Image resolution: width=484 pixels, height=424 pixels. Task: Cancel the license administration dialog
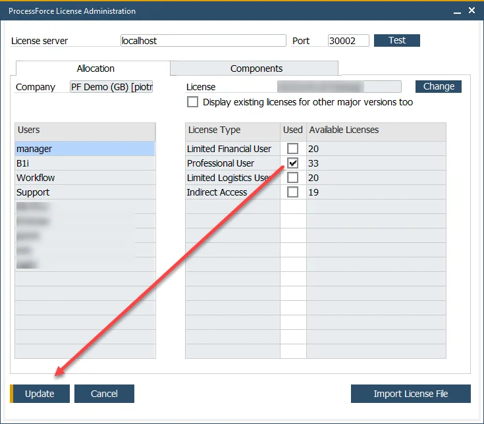104,394
